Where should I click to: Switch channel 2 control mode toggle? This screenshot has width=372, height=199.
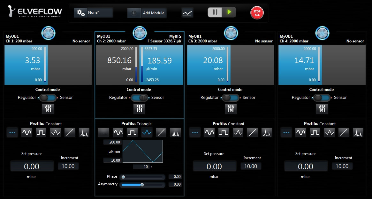click(139, 98)
